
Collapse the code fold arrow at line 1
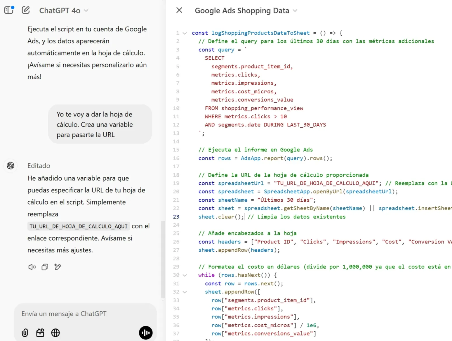[185, 33]
